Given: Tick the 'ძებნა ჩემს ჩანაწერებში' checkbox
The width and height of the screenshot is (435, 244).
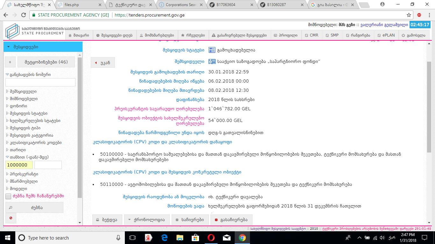Looking at the screenshot, I should pyautogui.click(x=8, y=196).
